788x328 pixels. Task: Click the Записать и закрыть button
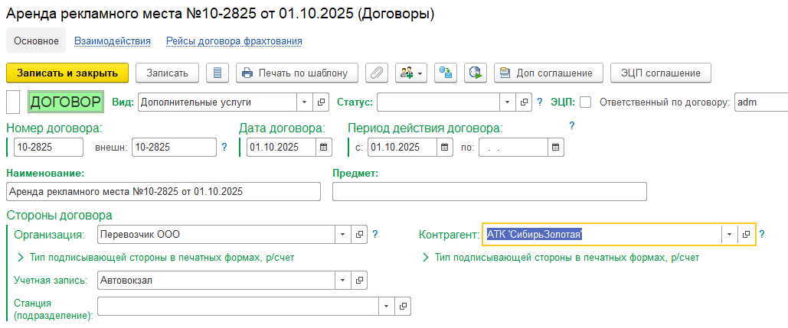coord(67,73)
